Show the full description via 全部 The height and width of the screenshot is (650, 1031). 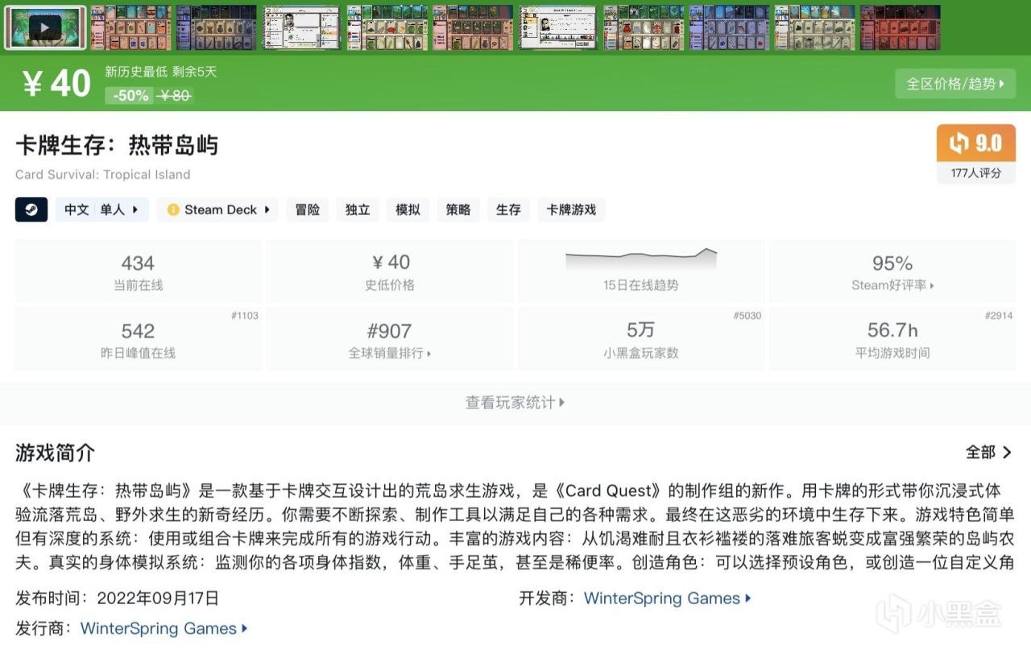tap(989, 453)
